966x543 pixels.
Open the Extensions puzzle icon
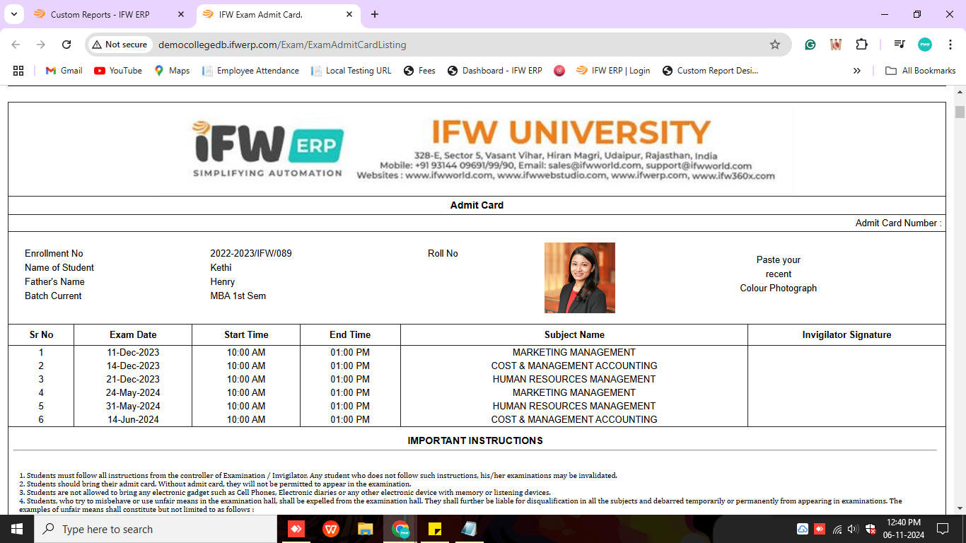[x=861, y=45]
